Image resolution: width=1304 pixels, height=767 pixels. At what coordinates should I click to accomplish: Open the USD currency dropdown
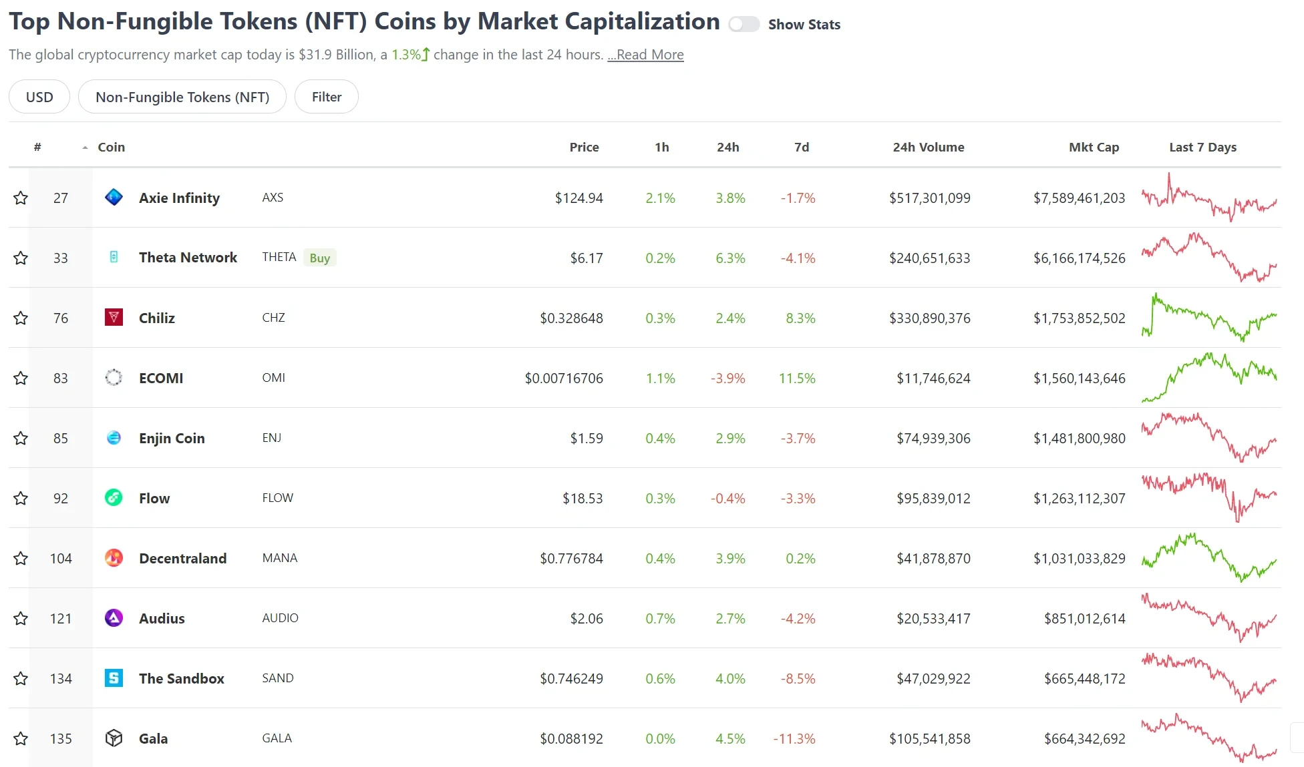click(x=39, y=97)
